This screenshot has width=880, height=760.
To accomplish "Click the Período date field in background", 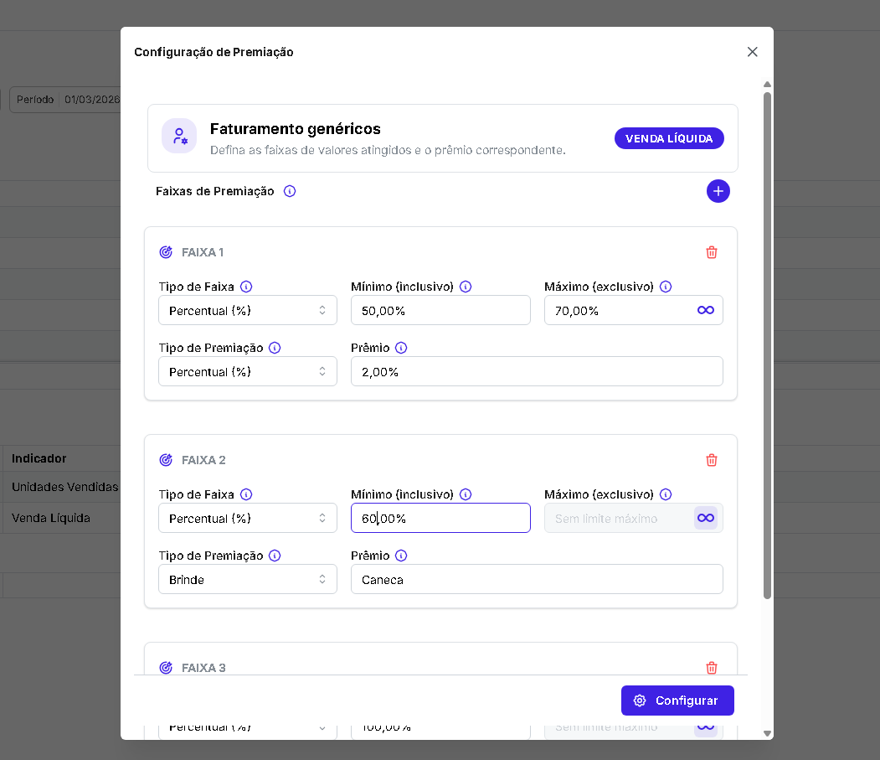I will (66, 100).
